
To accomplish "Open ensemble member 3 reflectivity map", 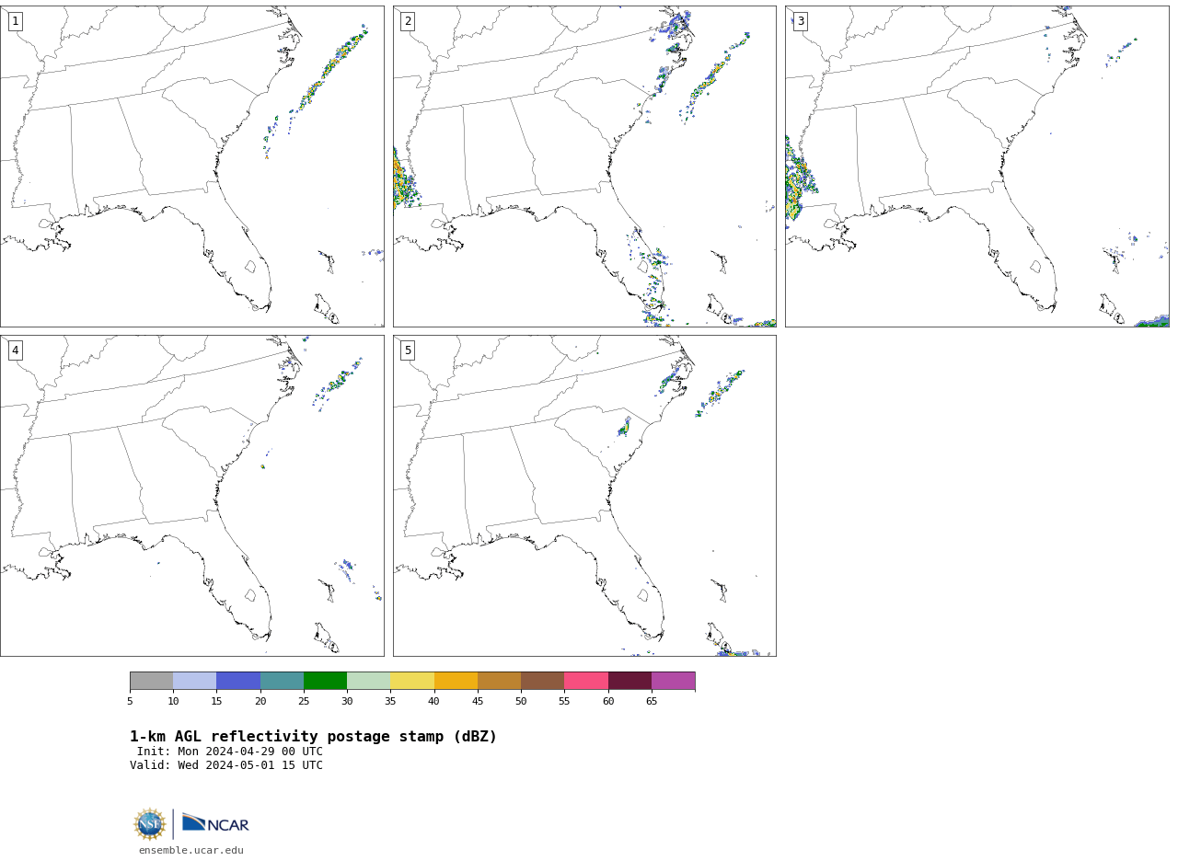I will [977, 166].
